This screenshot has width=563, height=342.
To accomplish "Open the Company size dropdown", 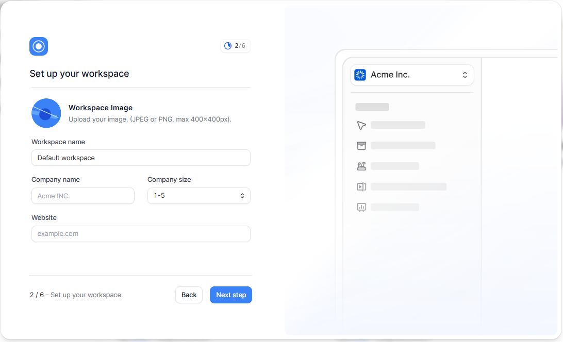I will click(x=199, y=196).
